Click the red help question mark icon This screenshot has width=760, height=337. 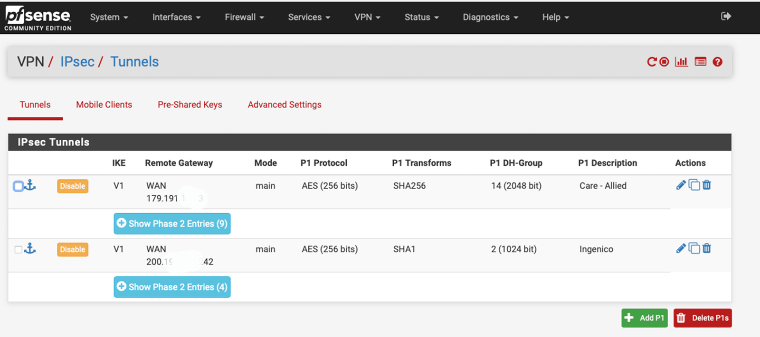click(x=717, y=62)
